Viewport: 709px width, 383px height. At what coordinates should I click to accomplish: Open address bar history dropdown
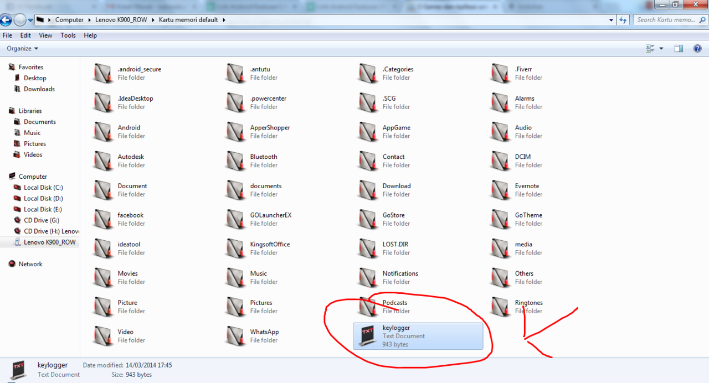611,20
